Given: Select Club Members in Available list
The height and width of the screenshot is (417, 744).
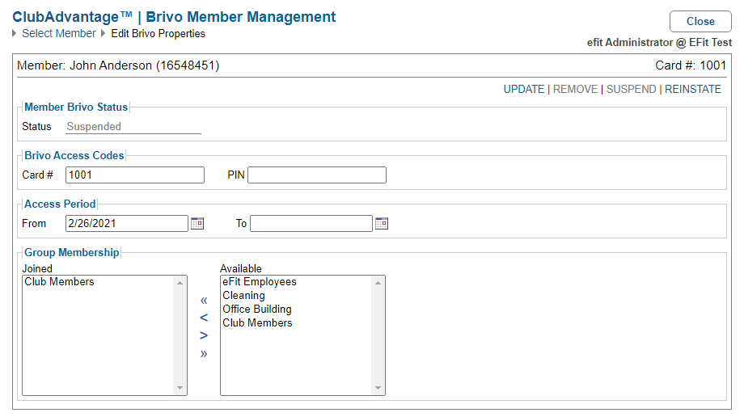Looking at the screenshot, I should [297, 323].
